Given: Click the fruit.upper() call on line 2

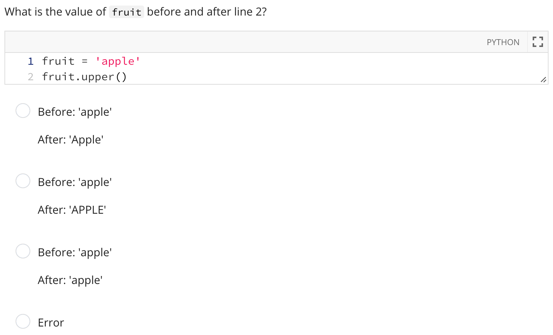Looking at the screenshot, I should (84, 77).
